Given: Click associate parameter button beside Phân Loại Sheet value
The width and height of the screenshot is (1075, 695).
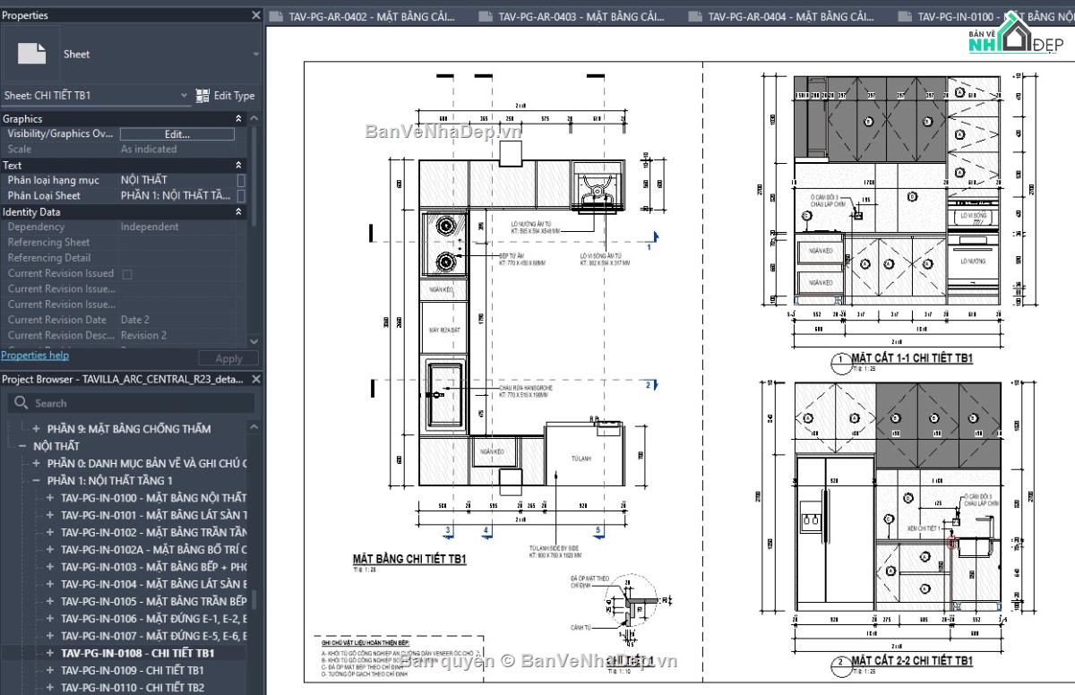Looking at the screenshot, I should 240,195.
